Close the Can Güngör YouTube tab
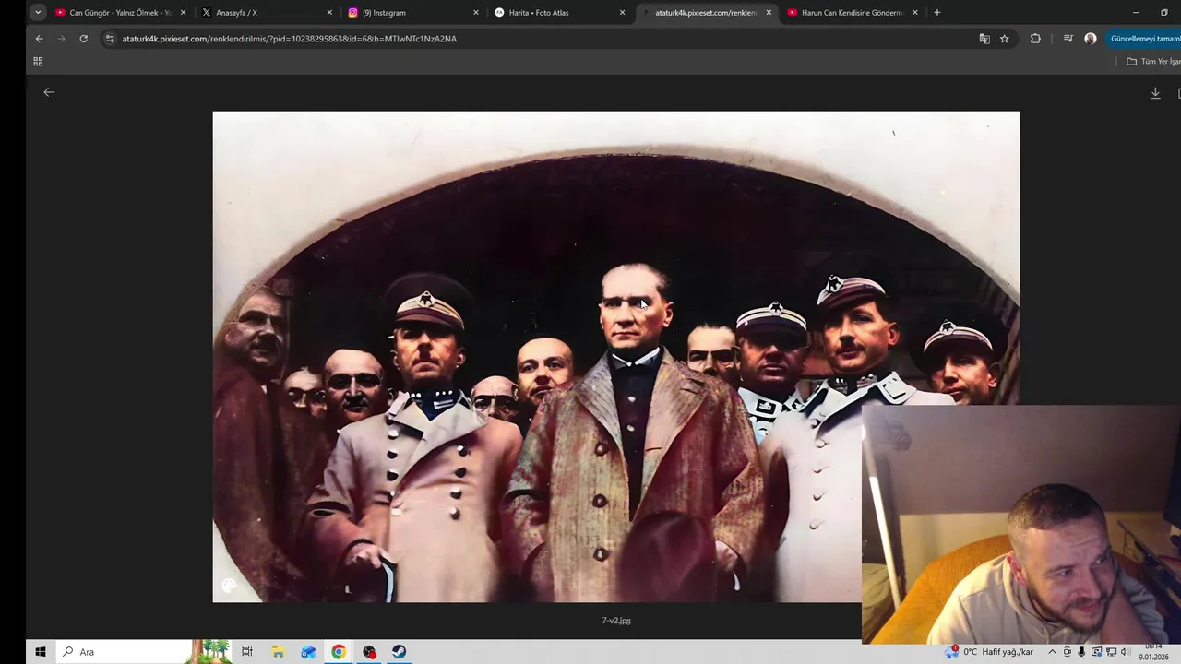 point(183,13)
